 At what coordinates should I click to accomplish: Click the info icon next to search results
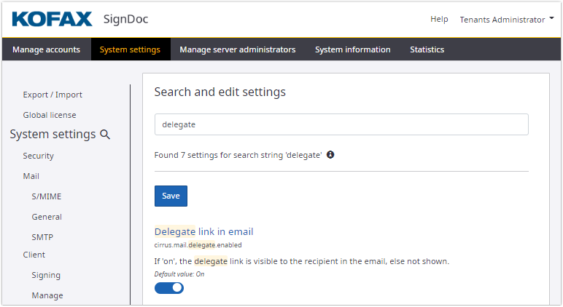[330, 155]
